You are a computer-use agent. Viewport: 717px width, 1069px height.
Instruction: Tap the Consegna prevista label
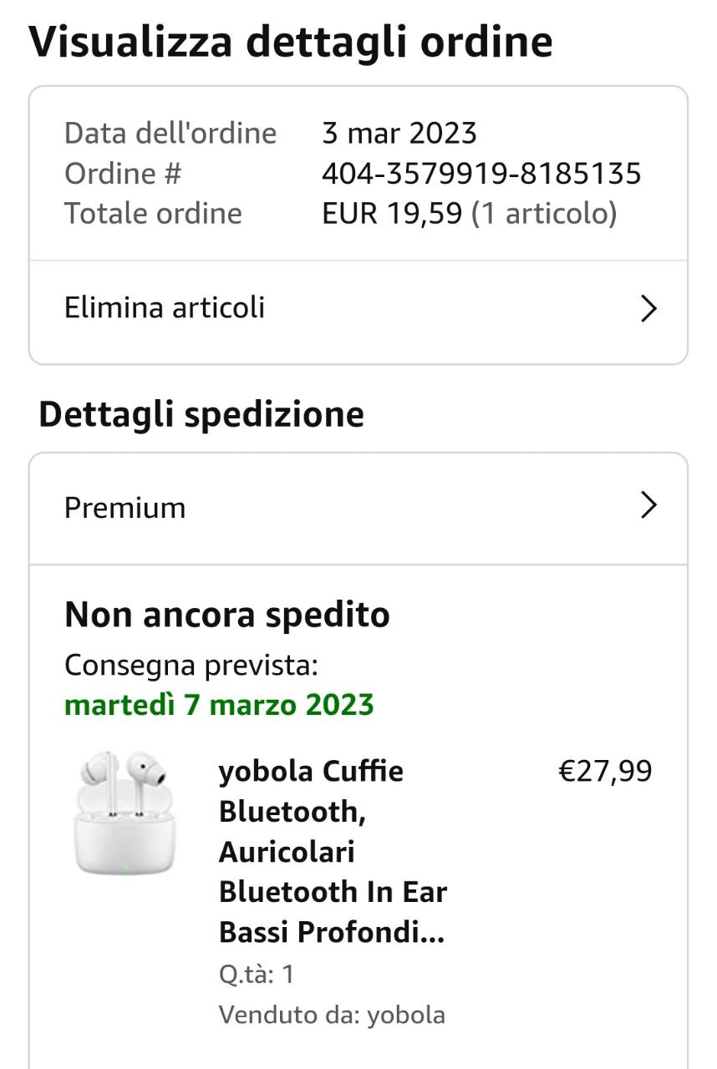click(191, 666)
